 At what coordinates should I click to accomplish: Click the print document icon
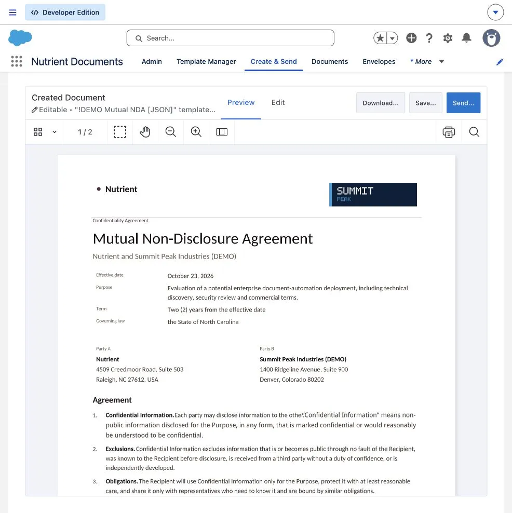[449, 132]
